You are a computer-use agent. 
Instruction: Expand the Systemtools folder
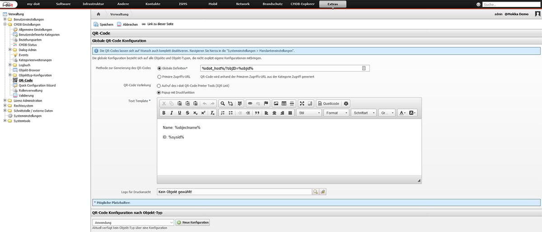[5, 121]
